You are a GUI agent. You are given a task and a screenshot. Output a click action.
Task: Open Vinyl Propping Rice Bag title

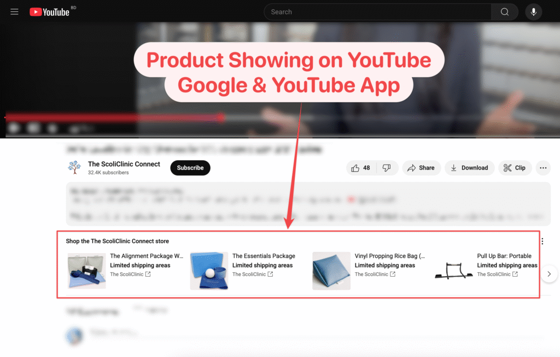click(389, 256)
